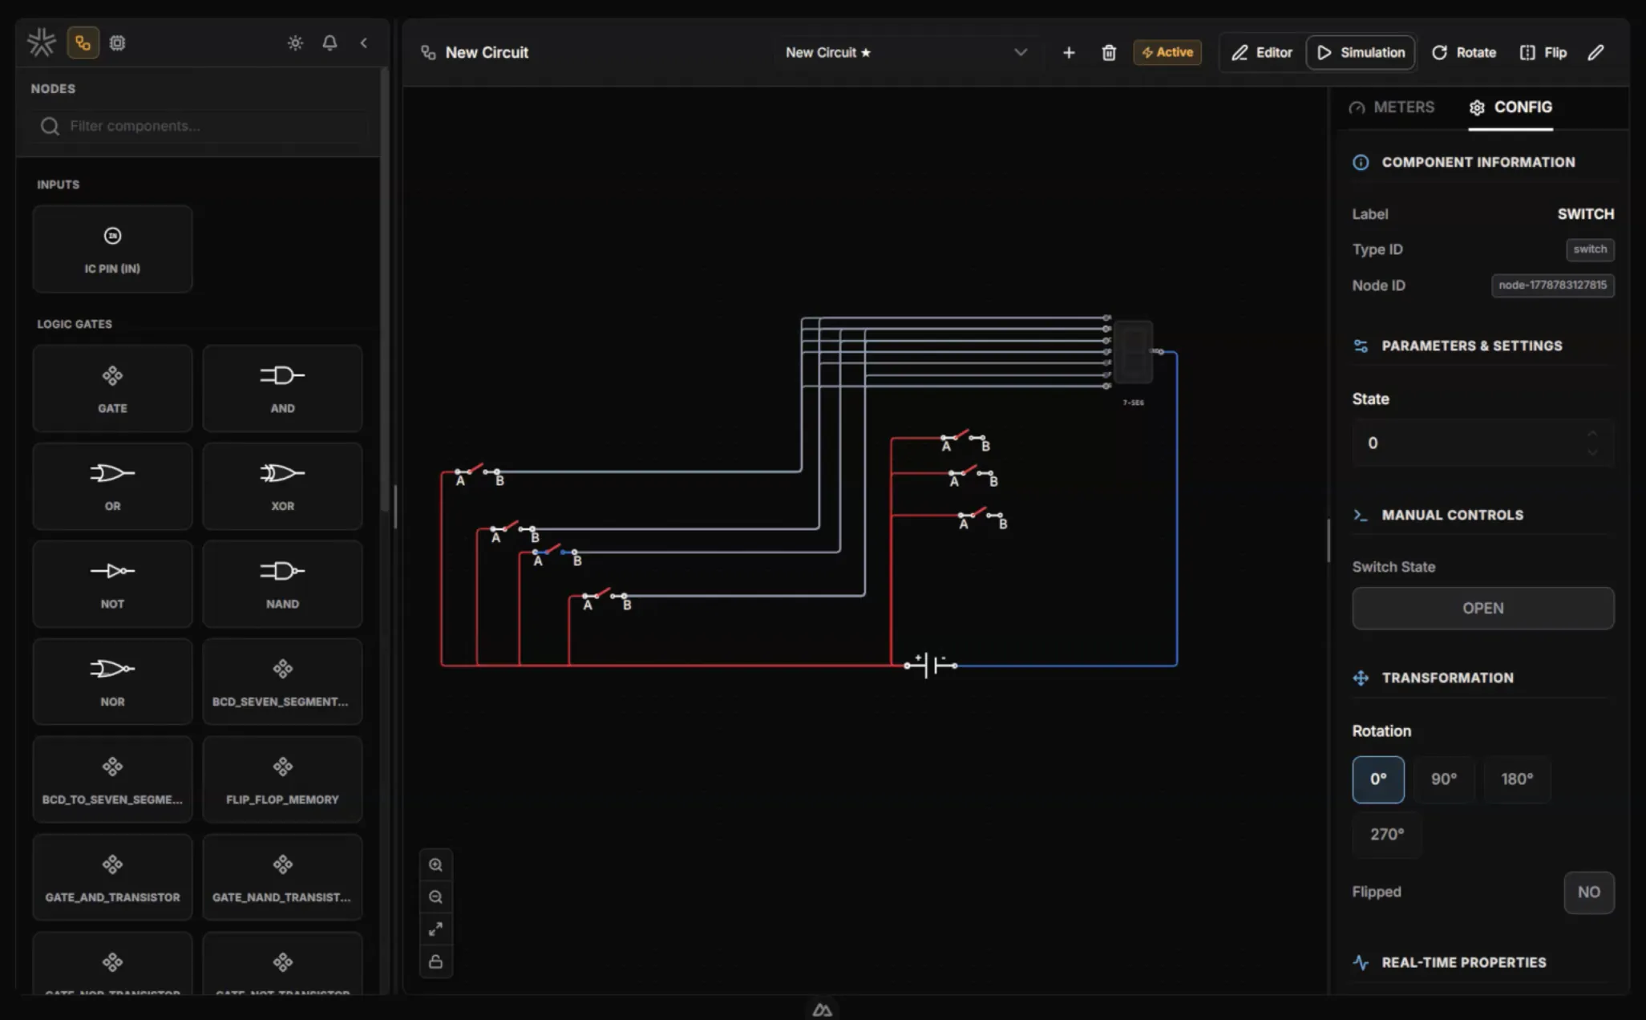
Task: Open the METERS tab
Action: (1392, 107)
